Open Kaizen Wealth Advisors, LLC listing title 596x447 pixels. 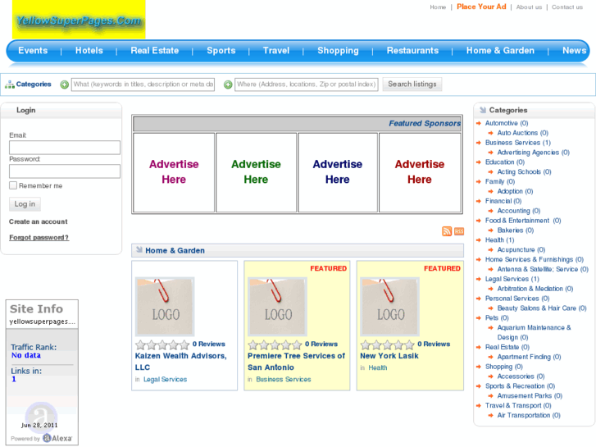181,362
